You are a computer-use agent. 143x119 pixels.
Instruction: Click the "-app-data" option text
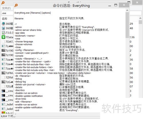coord(19,33)
